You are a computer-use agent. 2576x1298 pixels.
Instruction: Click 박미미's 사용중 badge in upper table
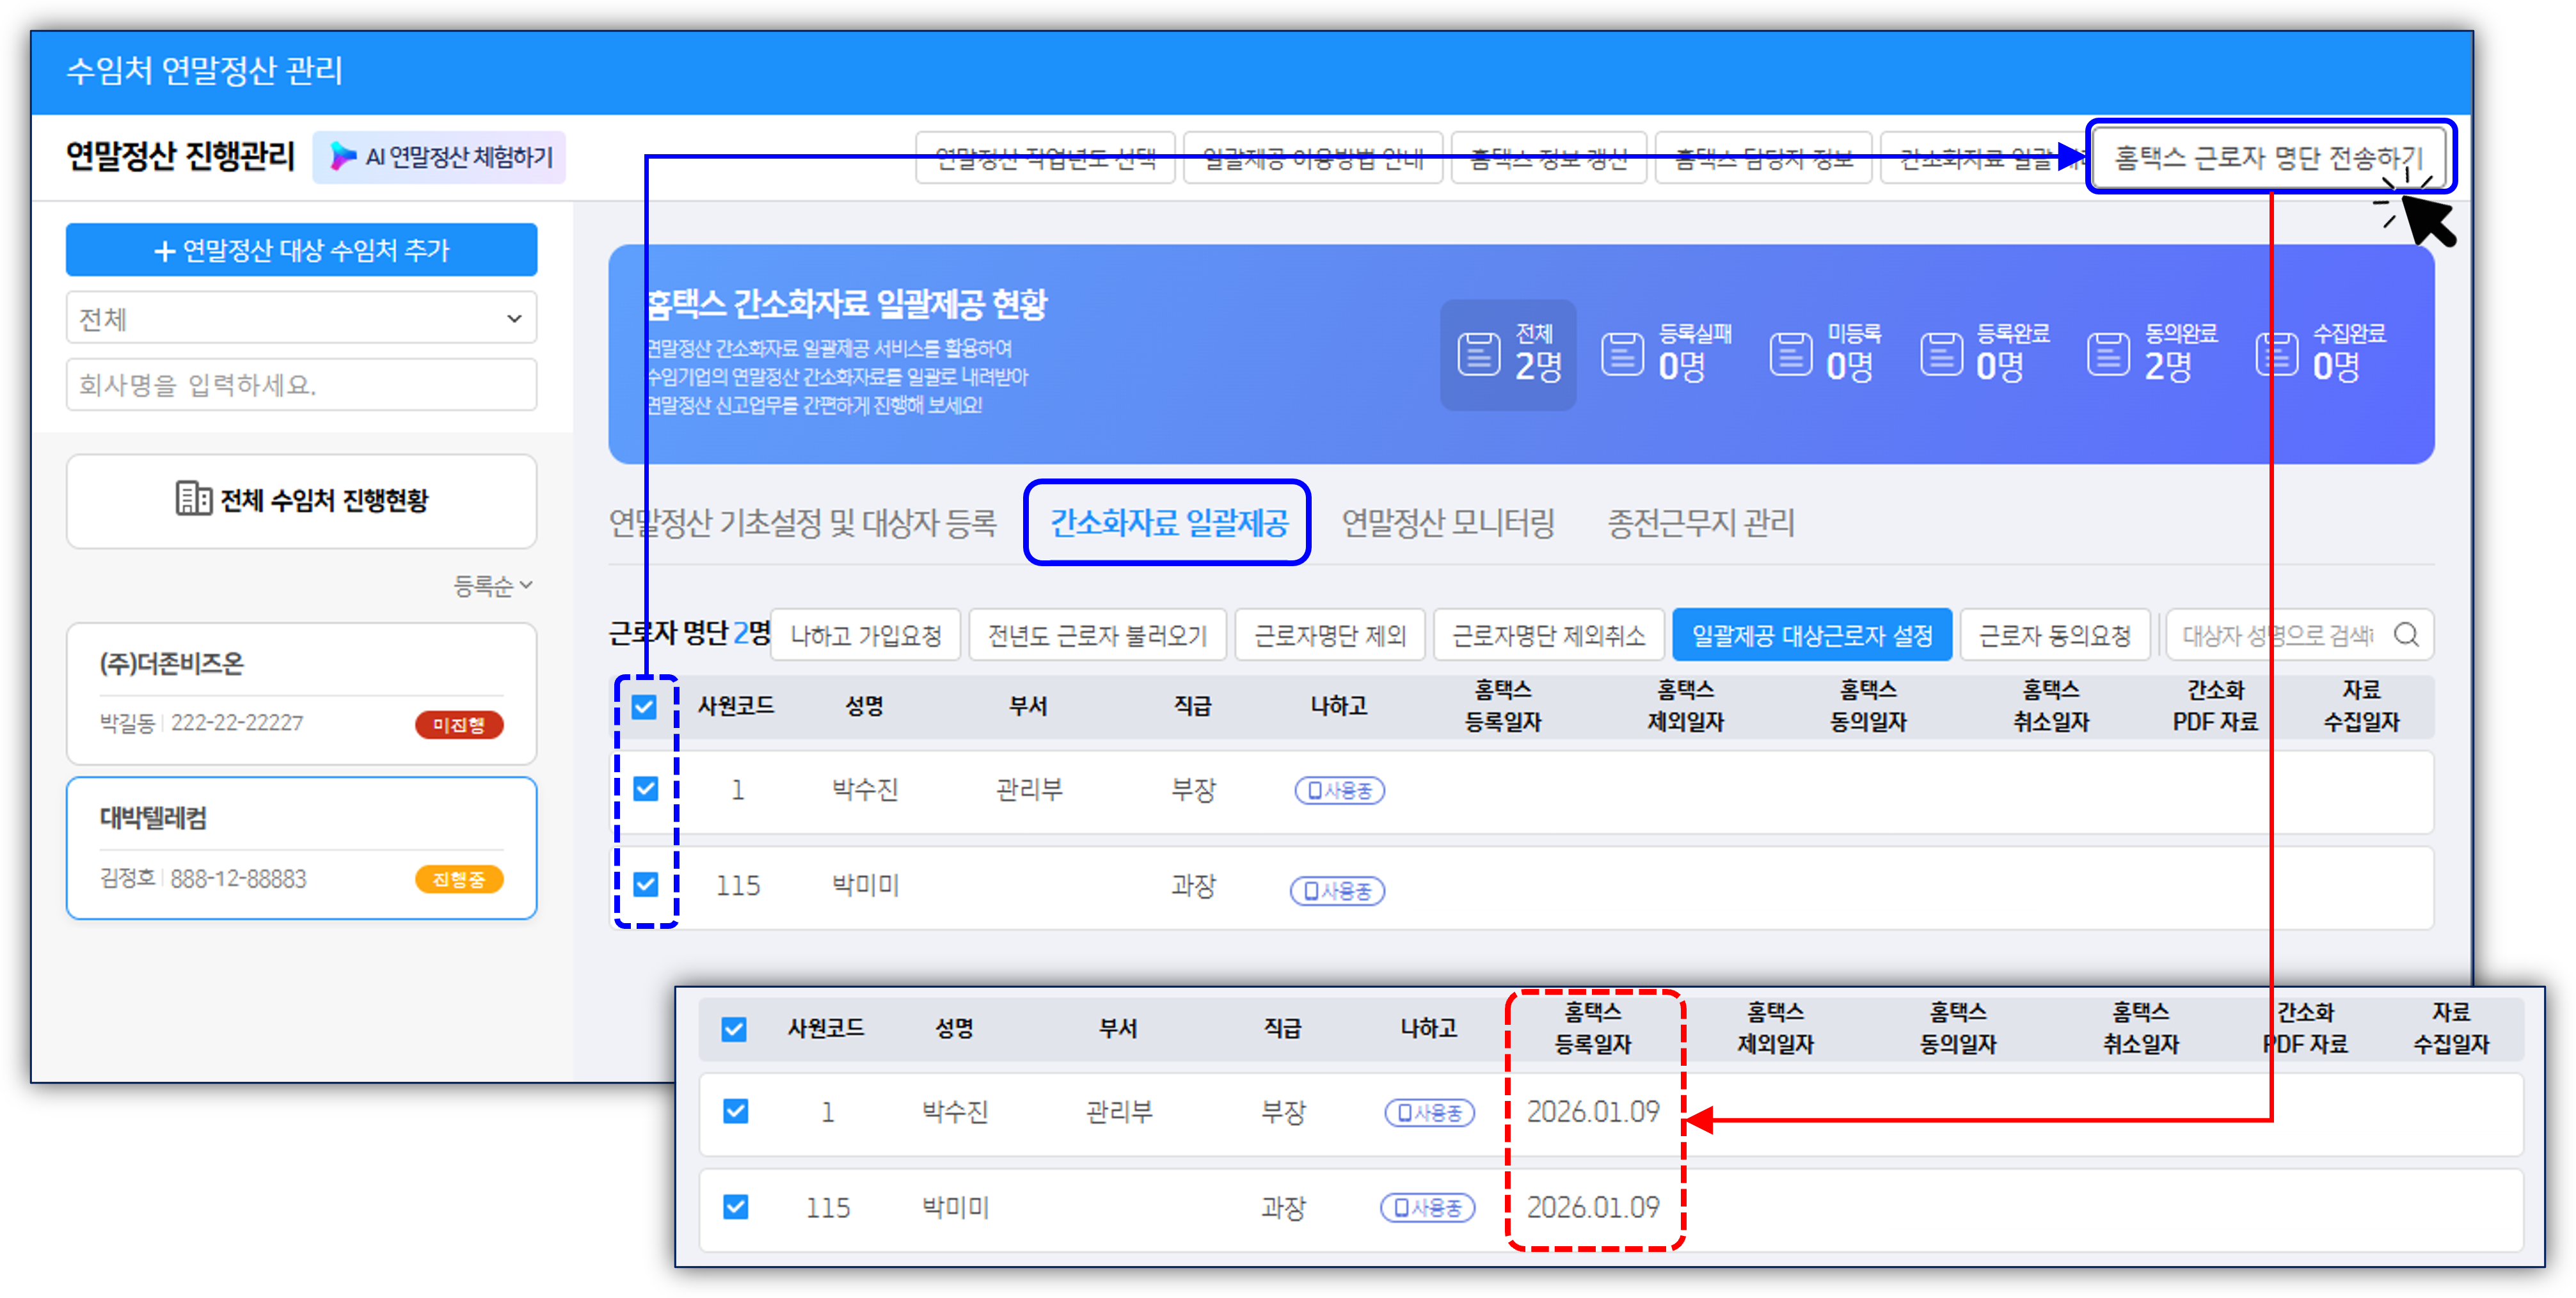[x=1337, y=890]
